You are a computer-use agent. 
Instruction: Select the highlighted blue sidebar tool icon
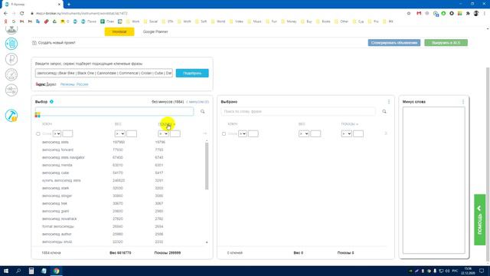11,44
